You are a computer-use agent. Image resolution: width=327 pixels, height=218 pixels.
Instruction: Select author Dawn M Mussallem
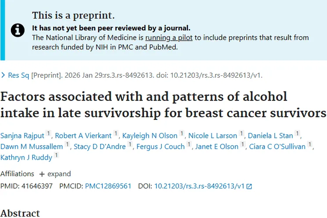[31, 146]
